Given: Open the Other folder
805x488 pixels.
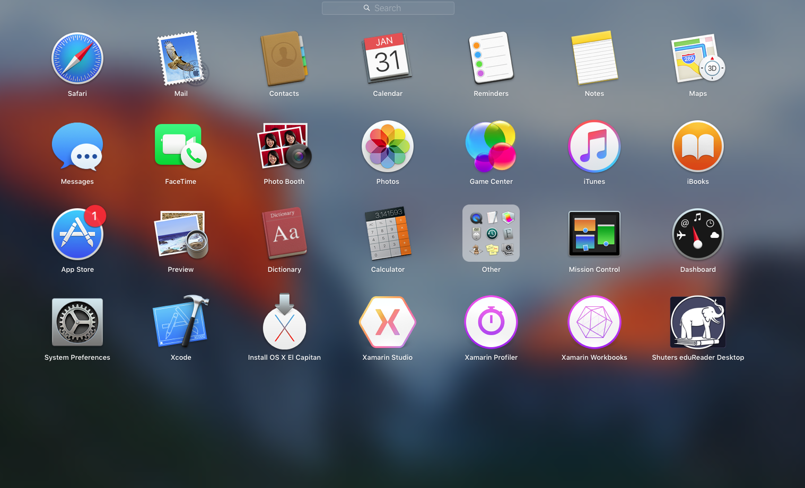Looking at the screenshot, I should coord(491,233).
